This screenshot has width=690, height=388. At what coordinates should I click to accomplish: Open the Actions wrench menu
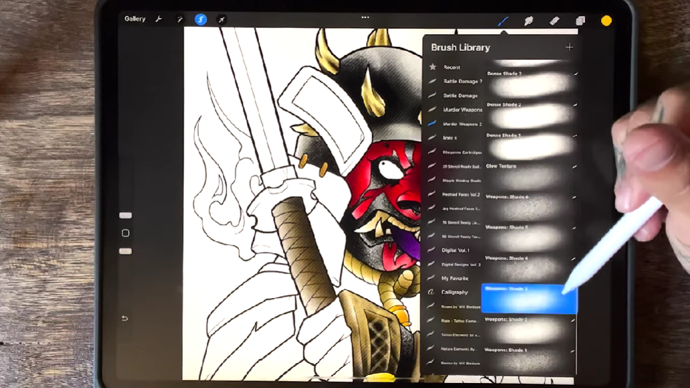click(159, 19)
